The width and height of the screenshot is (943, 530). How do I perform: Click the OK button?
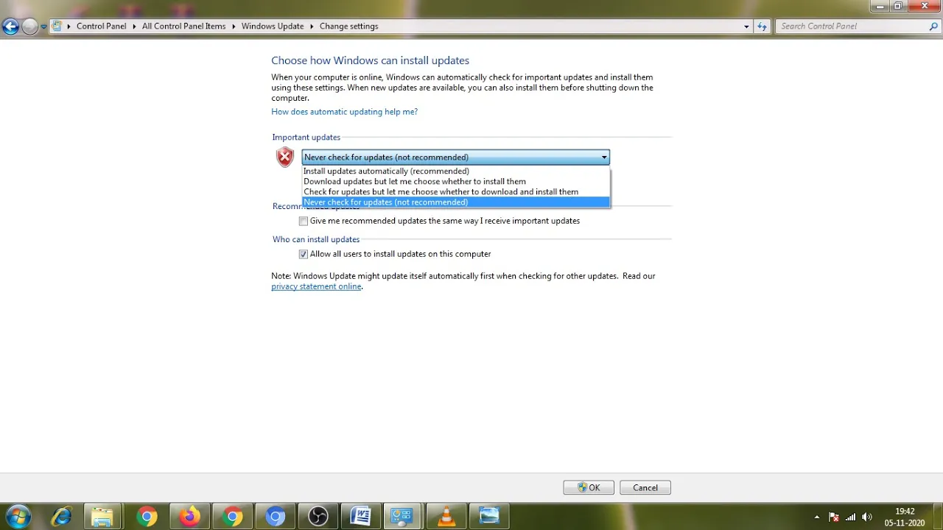[589, 487]
